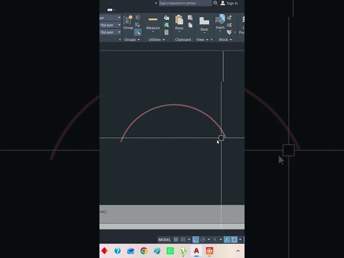Click the Group tool icon
Screen dimensions: 344x258
[x=128, y=20]
